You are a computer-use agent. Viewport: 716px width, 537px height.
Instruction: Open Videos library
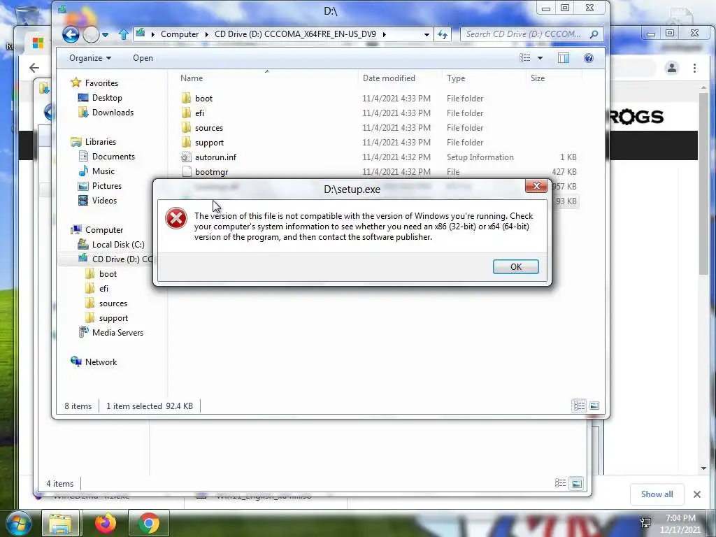tap(104, 201)
